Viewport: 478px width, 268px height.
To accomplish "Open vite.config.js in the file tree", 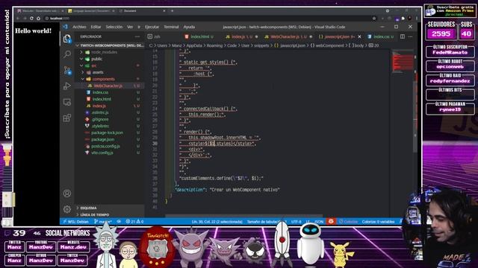I will pyautogui.click(x=102, y=153).
